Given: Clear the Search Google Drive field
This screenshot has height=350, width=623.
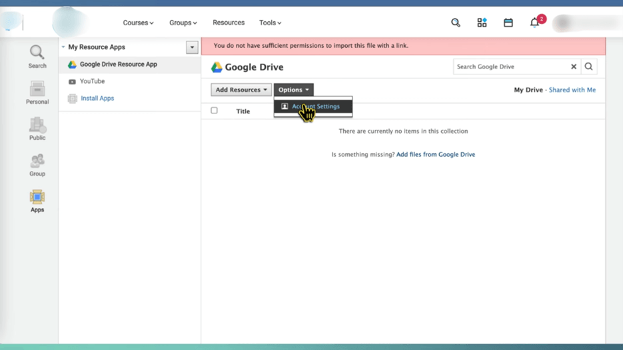Looking at the screenshot, I should (573, 67).
